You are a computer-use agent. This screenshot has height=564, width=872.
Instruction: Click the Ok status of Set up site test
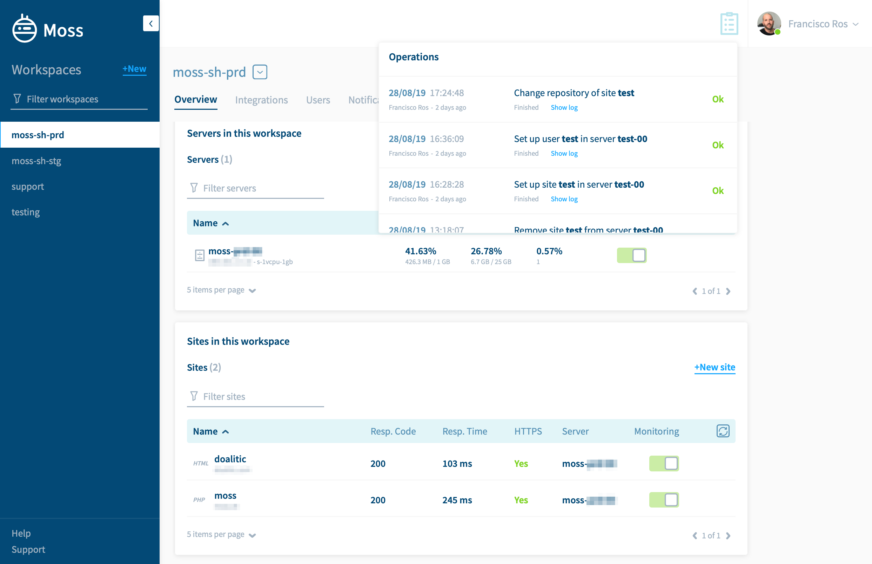718,191
